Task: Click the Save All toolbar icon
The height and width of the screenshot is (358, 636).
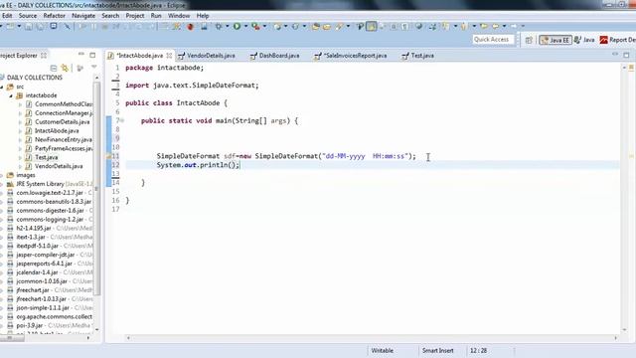Action: pyautogui.click(x=40, y=27)
